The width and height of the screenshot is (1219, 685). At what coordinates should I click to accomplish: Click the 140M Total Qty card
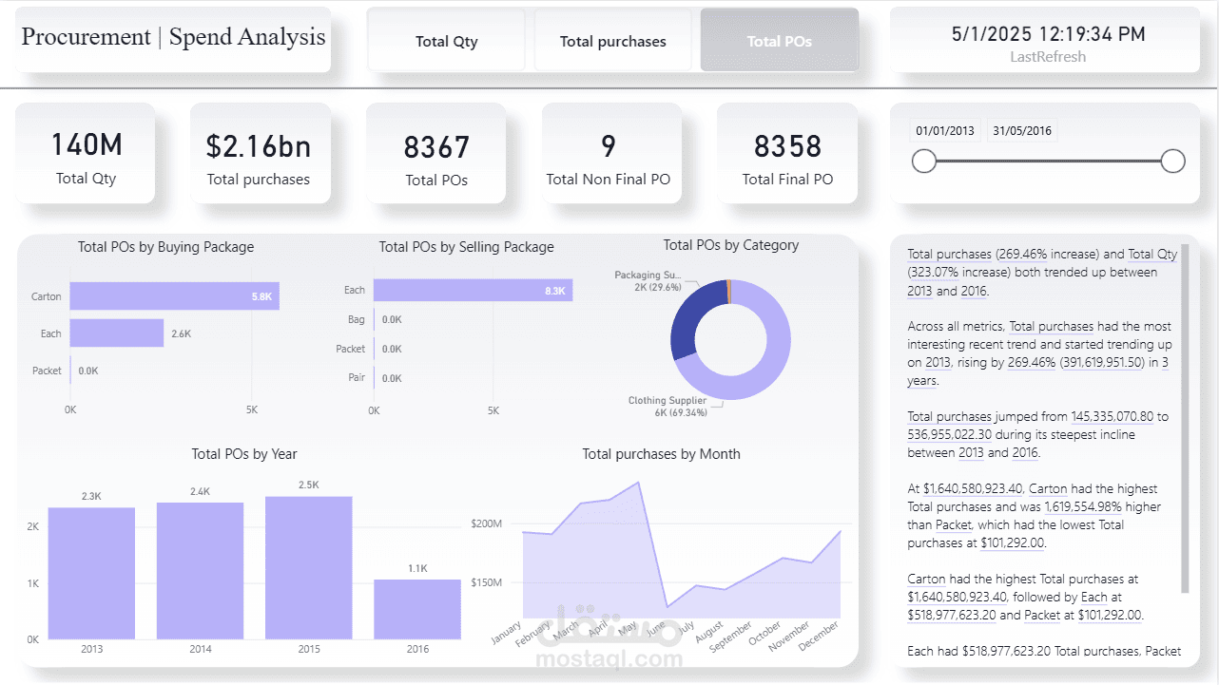pyautogui.click(x=86, y=154)
